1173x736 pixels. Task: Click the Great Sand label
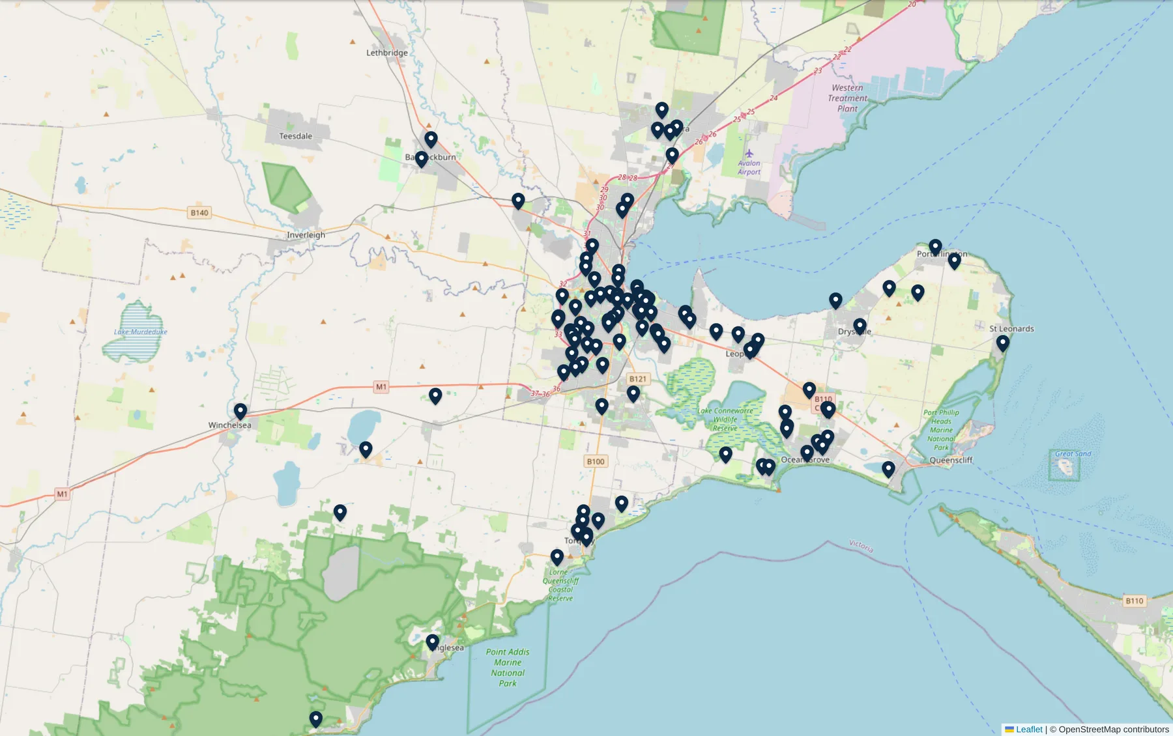1073,454
